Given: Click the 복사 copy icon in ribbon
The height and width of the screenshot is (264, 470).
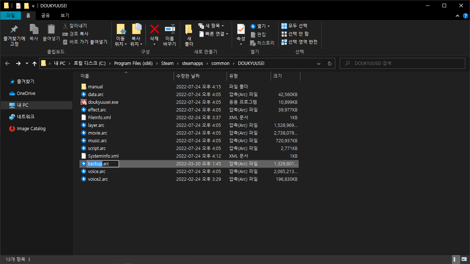Looking at the screenshot, I should coord(34,29).
